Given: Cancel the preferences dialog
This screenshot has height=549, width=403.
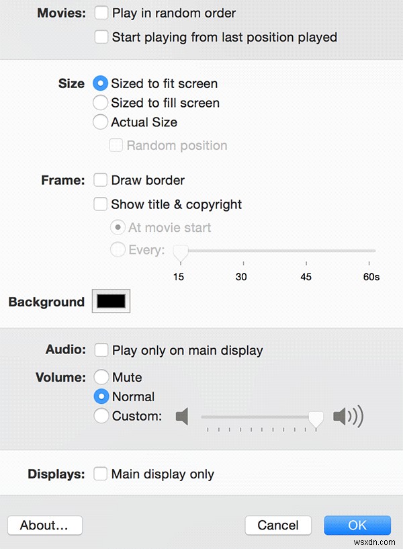Looking at the screenshot, I should [x=278, y=525].
